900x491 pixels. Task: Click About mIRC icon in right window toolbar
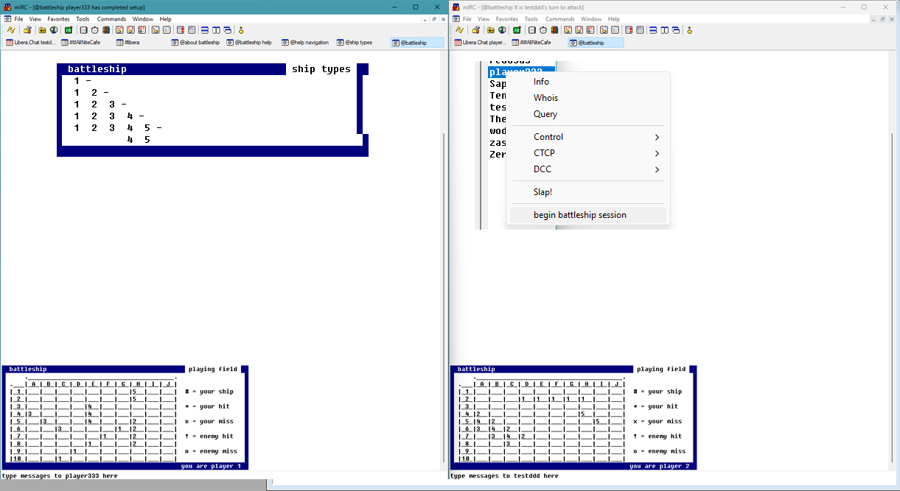tap(689, 30)
